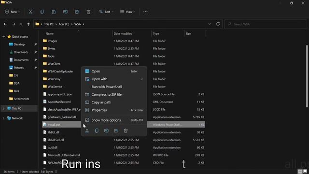
Task: Switch to large thumbnails view in the status bar
Action: tap(305, 172)
